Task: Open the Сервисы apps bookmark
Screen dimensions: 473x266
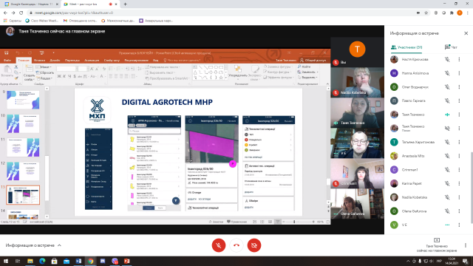Action: 13,21
